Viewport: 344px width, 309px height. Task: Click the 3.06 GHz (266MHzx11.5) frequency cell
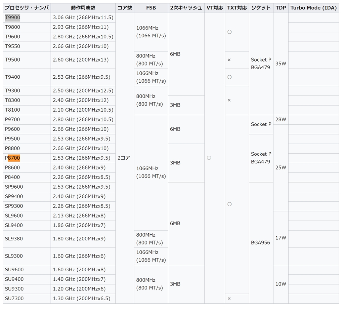83,17
